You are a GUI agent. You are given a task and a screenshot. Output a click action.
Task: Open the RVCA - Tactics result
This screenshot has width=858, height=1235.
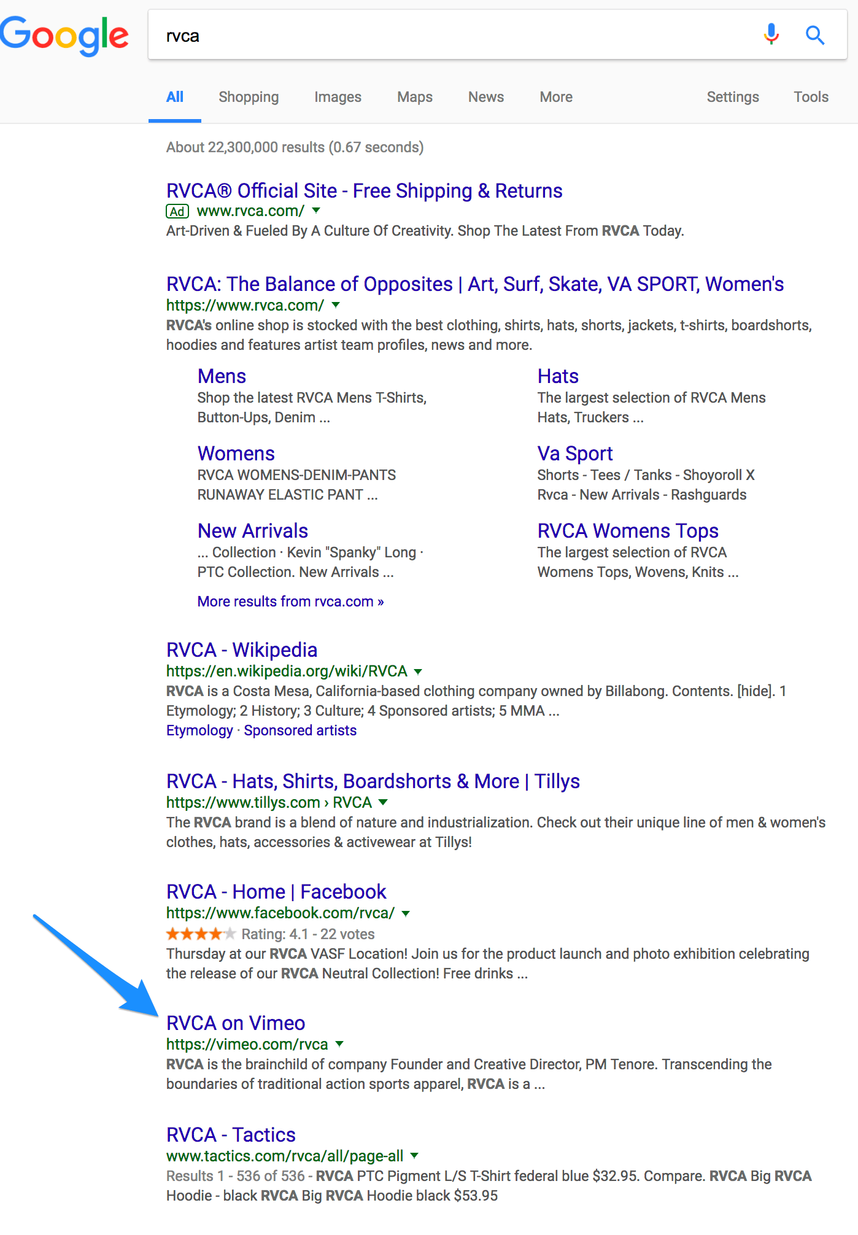(x=231, y=1135)
